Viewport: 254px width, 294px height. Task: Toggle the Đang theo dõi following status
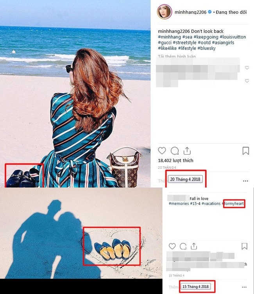pos(231,12)
